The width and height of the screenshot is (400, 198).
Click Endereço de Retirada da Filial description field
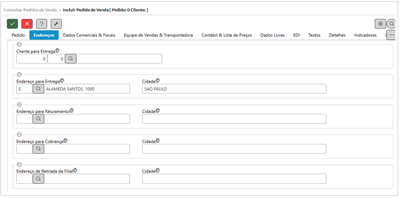coord(87,179)
